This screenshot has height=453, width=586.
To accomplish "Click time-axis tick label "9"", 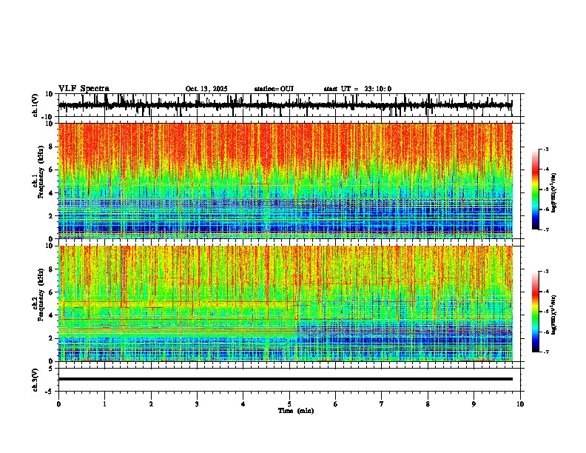I will point(474,404).
